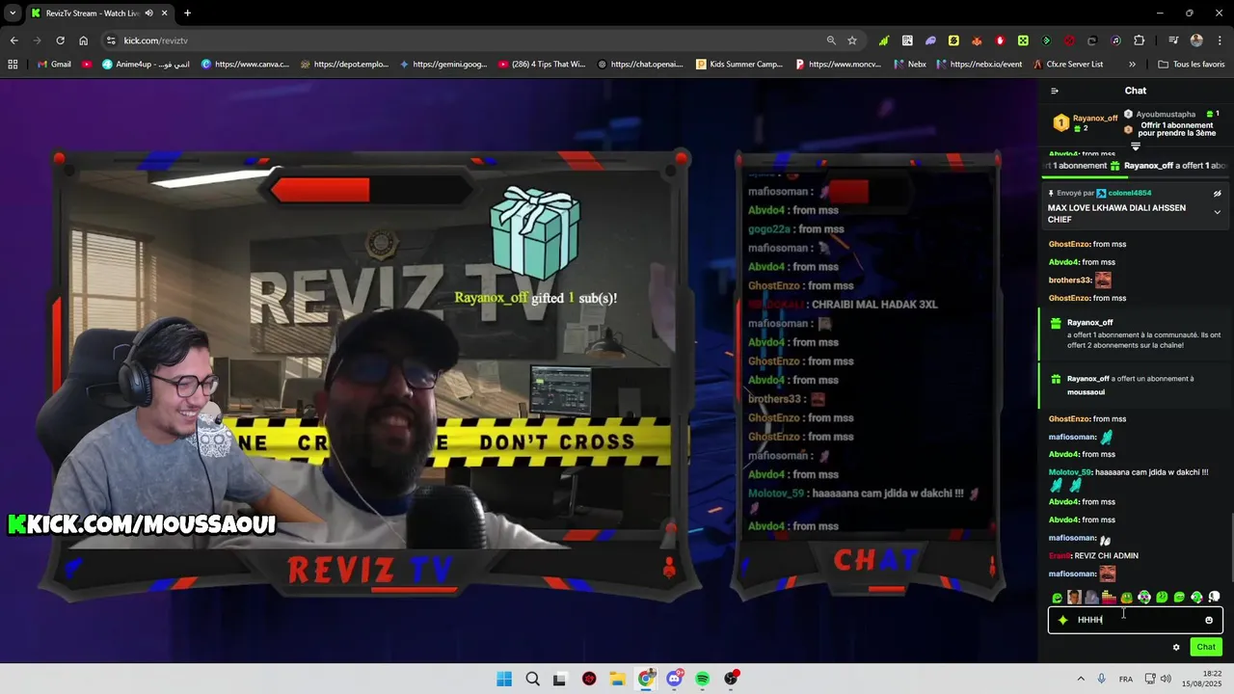Expand the gift leaderboard using the triple-line arrow
Screen dimensions: 1234x694
tap(1136, 147)
